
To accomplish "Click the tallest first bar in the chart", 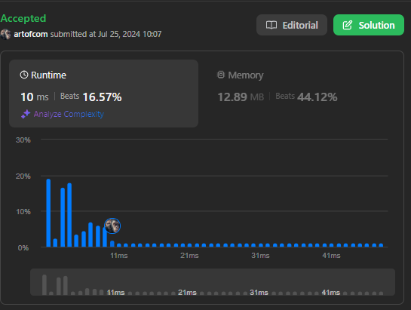I will point(48,213).
